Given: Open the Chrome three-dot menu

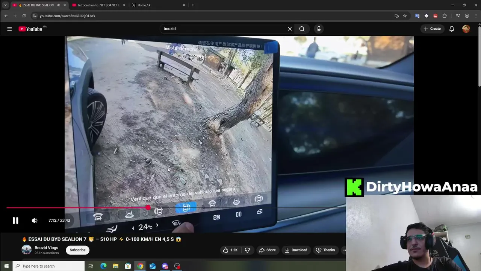Looking at the screenshot, I should pyautogui.click(x=475, y=16).
